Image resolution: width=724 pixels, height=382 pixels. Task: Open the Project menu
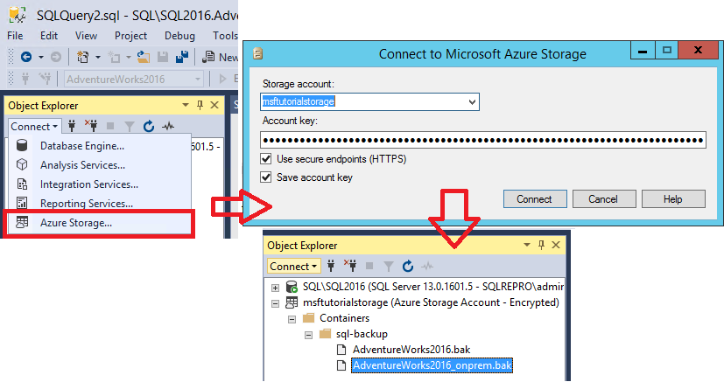click(130, 36)
